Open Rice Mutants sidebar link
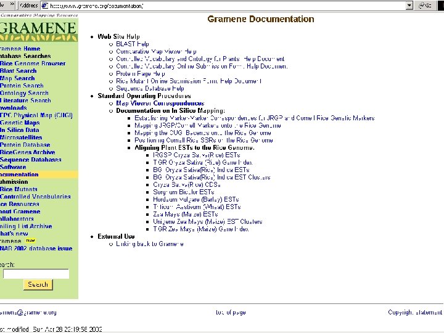 [x=18, y=189]
